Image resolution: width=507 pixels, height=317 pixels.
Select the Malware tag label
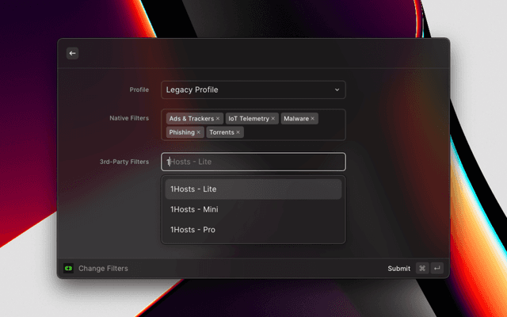pos(295,118)
